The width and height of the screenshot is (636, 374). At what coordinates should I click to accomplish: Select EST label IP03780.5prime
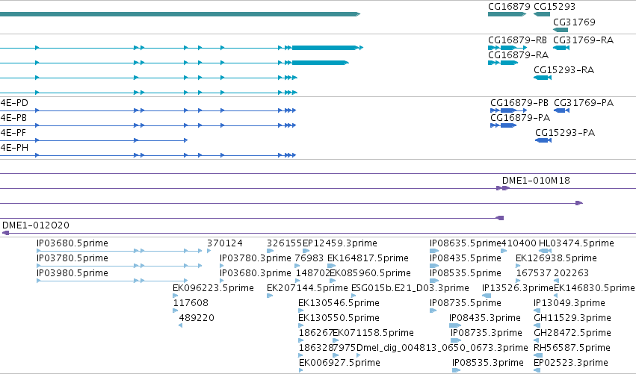(72, 258)
